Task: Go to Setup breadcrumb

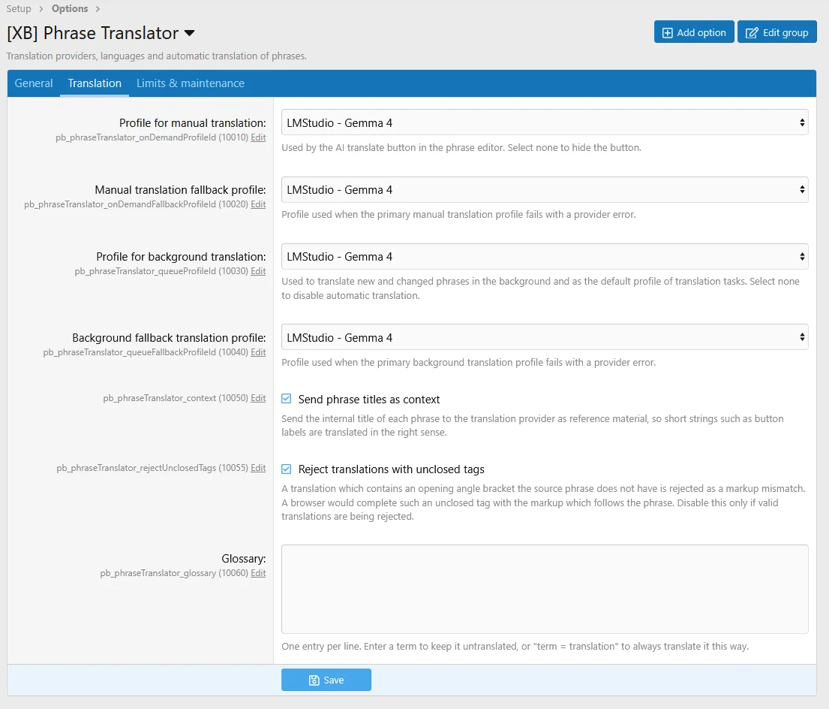Action: [19, 9]
